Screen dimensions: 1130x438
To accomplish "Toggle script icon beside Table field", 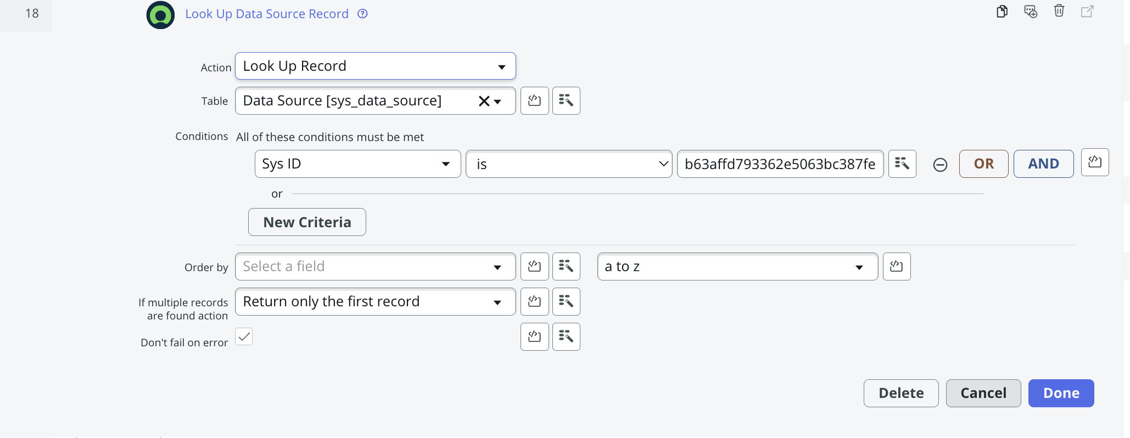I will pyautogui.click(x=534, y=100).
